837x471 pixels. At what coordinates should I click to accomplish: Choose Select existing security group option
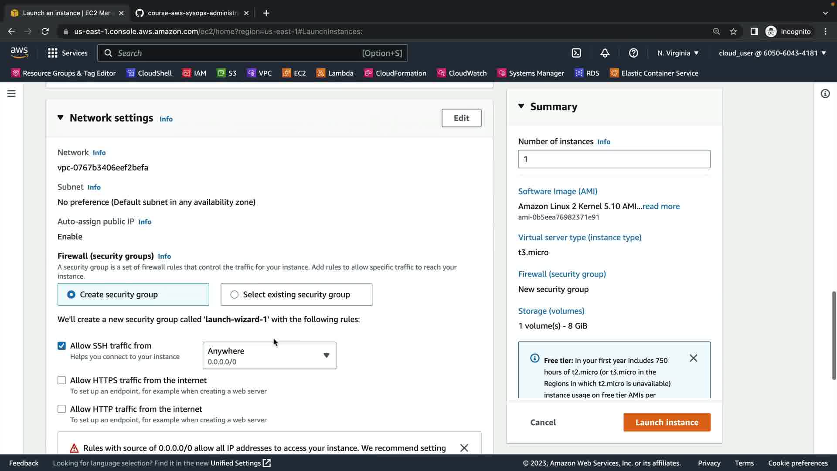click(235, 294)
